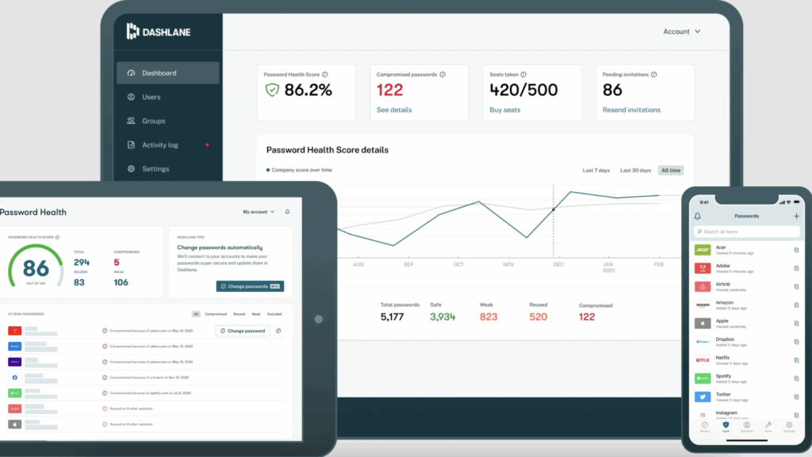Expand My account dropdown on tablet
Screen dimensions: 812x457
click(259, 212)
